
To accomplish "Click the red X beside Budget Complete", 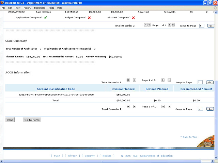I will click(x=89, y=18).
